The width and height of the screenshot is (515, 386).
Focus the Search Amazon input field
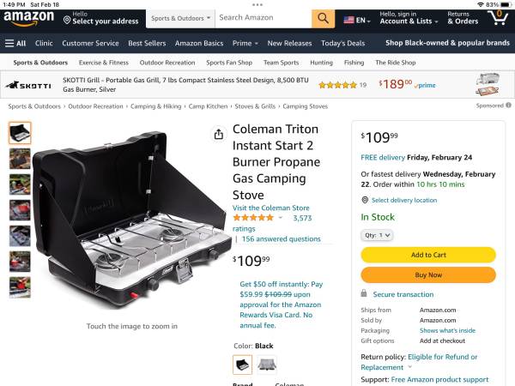point(262,18)
